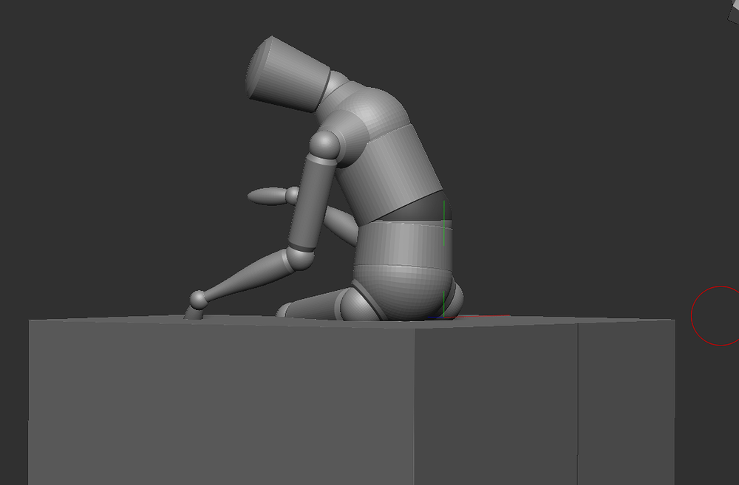The image size is (739, 485).
Task: Click the front arm's elbow ball joint
Action: pyautogui.click(x=300, y=258)
